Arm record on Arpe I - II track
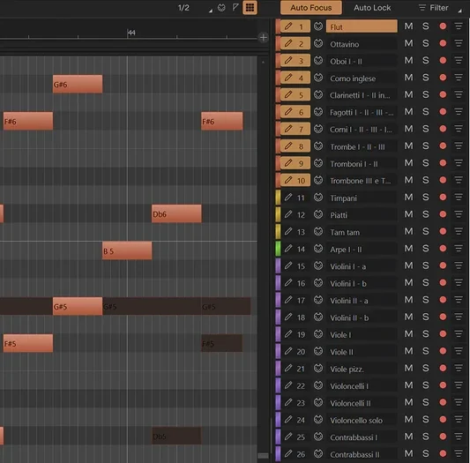 [443, 249]
